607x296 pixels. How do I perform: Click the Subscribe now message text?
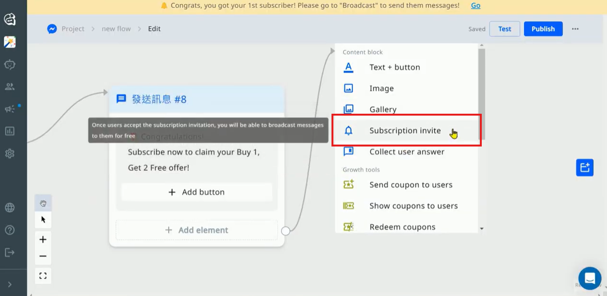(x=194, y=160)
